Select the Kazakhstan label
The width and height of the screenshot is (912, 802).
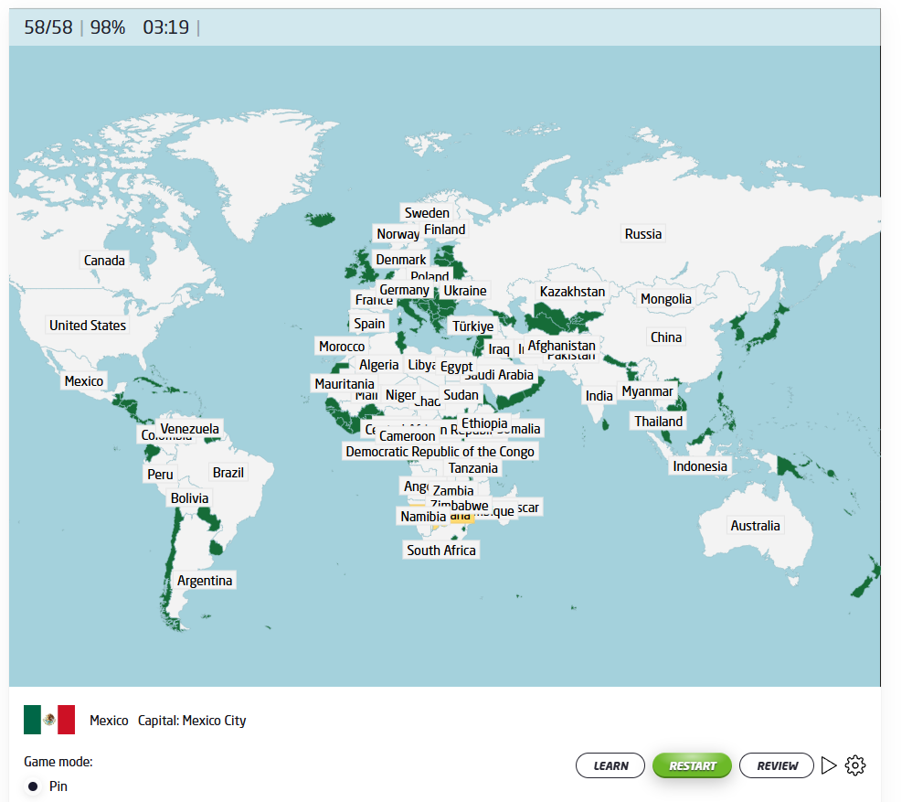click(x=572, y=292)
